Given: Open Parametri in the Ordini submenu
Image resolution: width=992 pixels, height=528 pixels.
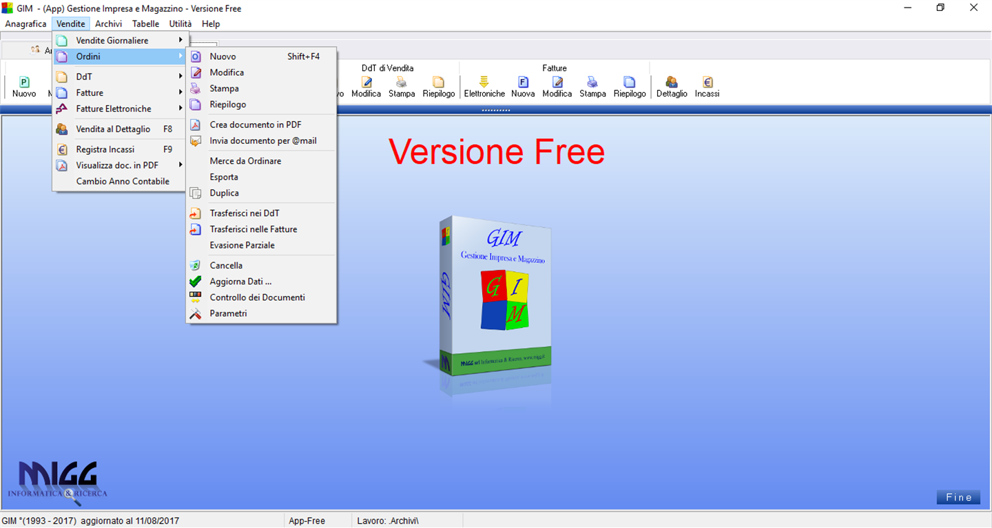Looking at the screenshot, I should (261, 313).
